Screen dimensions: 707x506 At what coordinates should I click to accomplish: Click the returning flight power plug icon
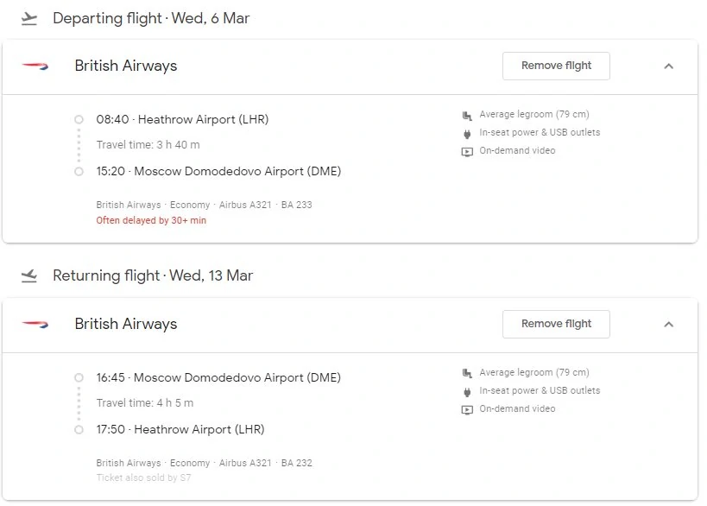tap(467, 391)
